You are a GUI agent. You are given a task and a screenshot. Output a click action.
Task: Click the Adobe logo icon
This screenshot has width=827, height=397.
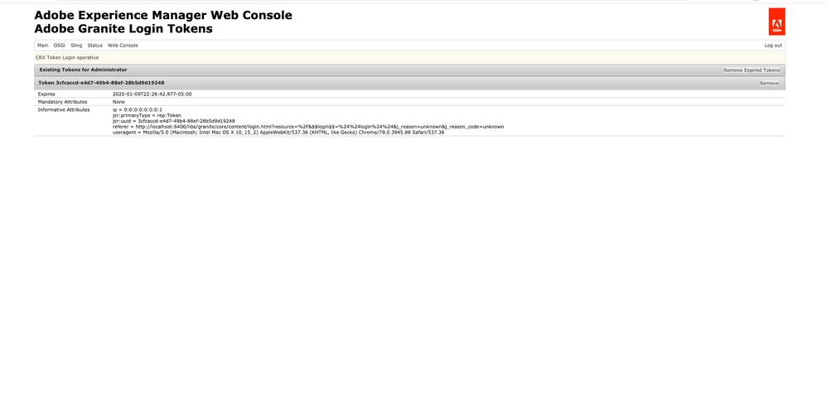tap(776, 22)
